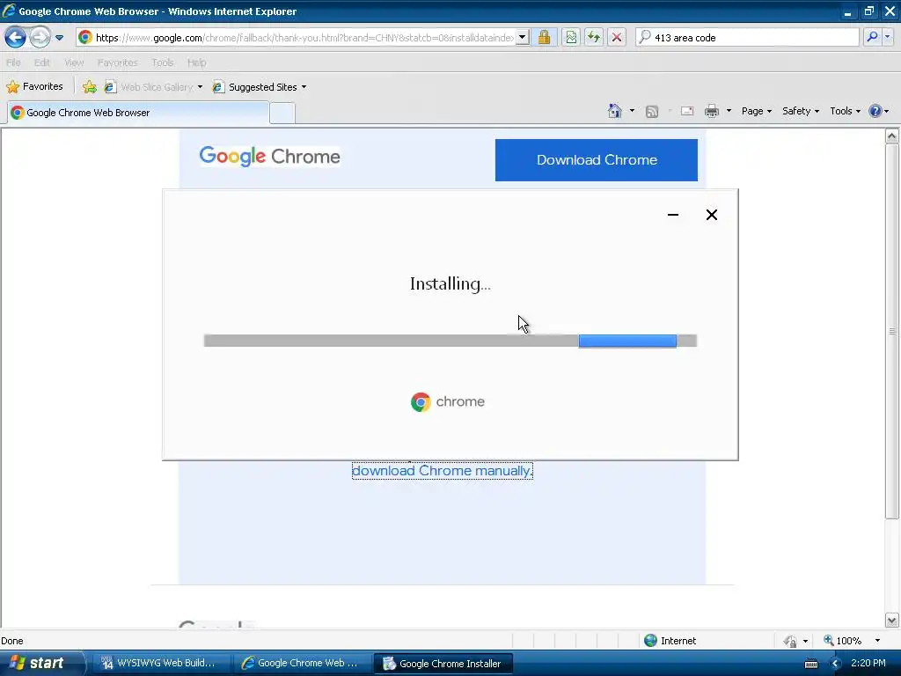901x676 pixels.
Task: Open the search provider dropdown arrow
Action: tap(888, 37)
